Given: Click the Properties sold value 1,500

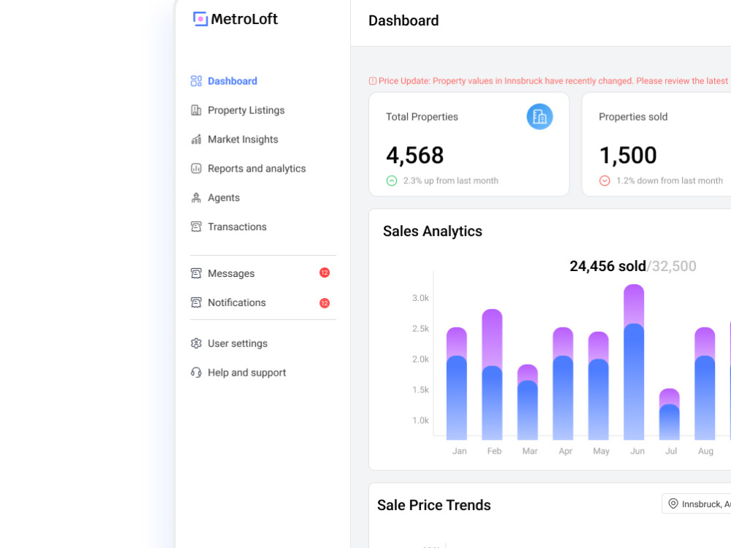Looking at the screenshot, I should [x=628, y=155].
